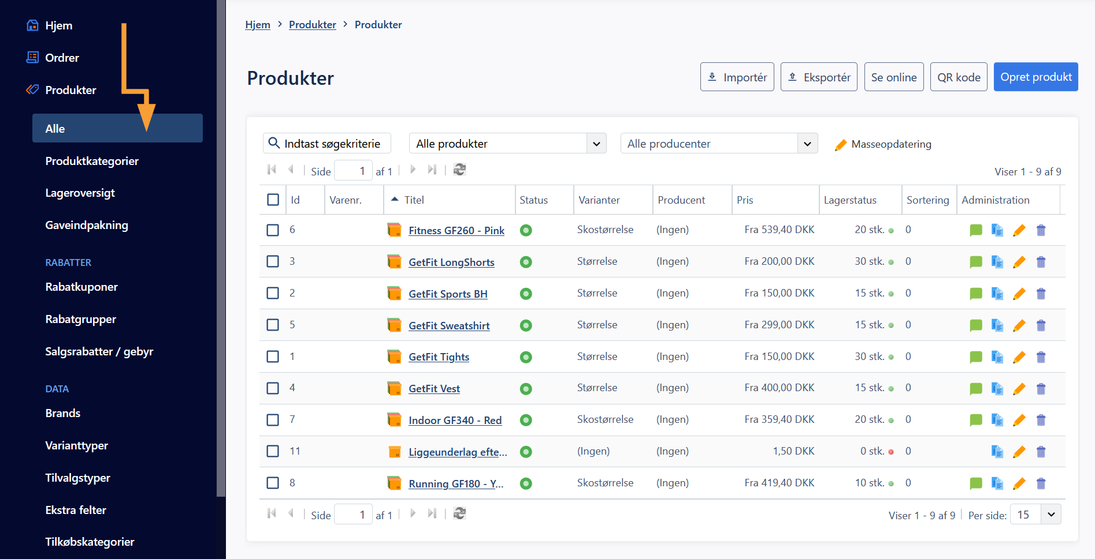Open the QR kode button
The image size is (1095, 559).
[959, 77]
